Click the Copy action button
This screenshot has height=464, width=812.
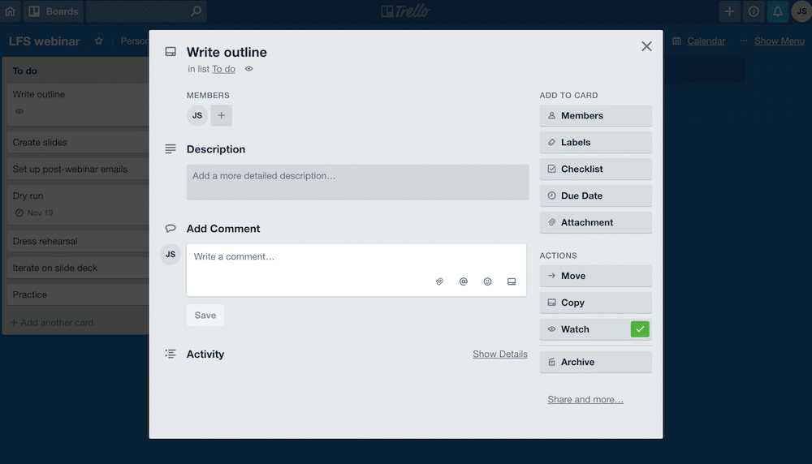(x=595, y=303)
